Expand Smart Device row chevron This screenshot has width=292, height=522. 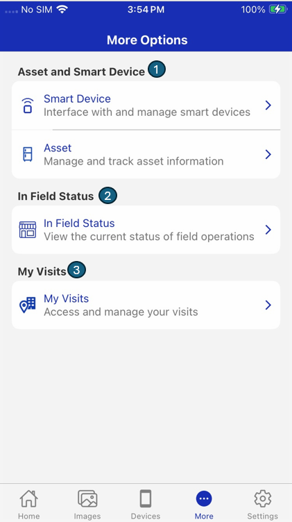click(x=268, y=106)
